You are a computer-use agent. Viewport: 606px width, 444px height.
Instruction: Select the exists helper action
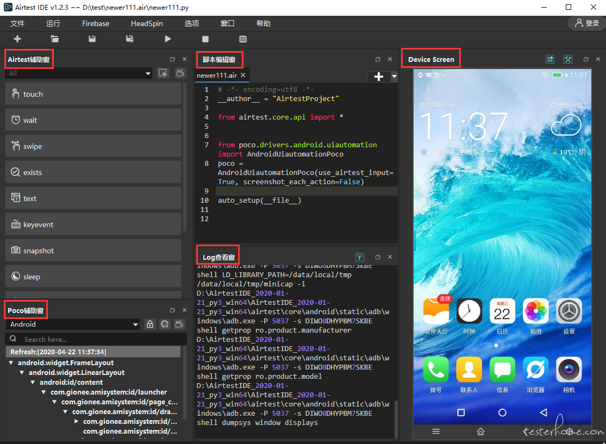[93, 172]
